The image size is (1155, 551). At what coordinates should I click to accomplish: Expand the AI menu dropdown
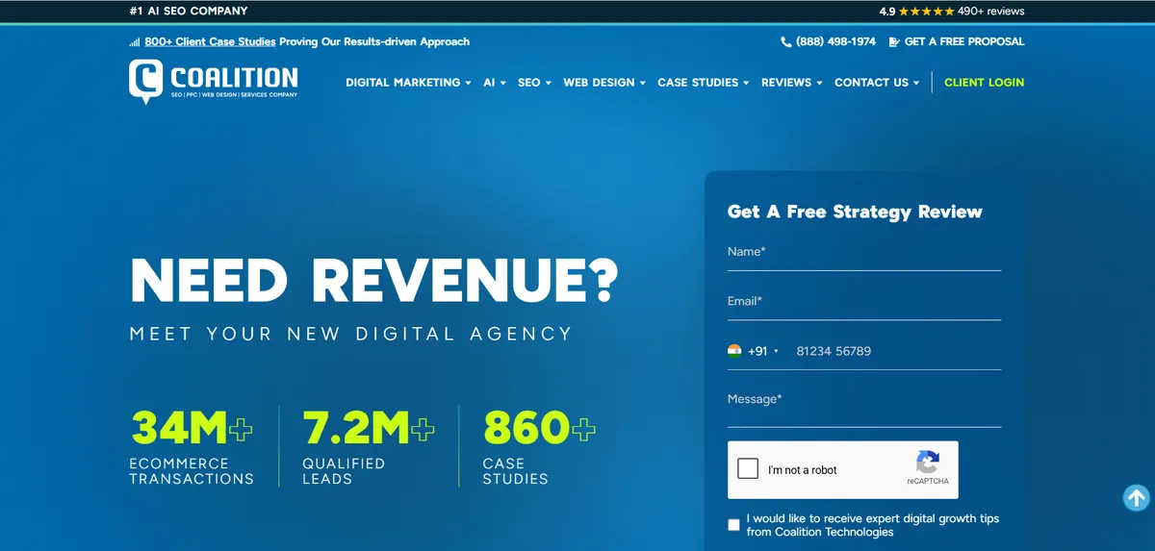495,83
